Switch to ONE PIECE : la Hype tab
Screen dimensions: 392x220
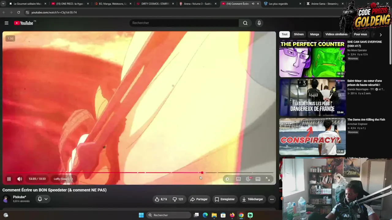click(x=70, y=4)
